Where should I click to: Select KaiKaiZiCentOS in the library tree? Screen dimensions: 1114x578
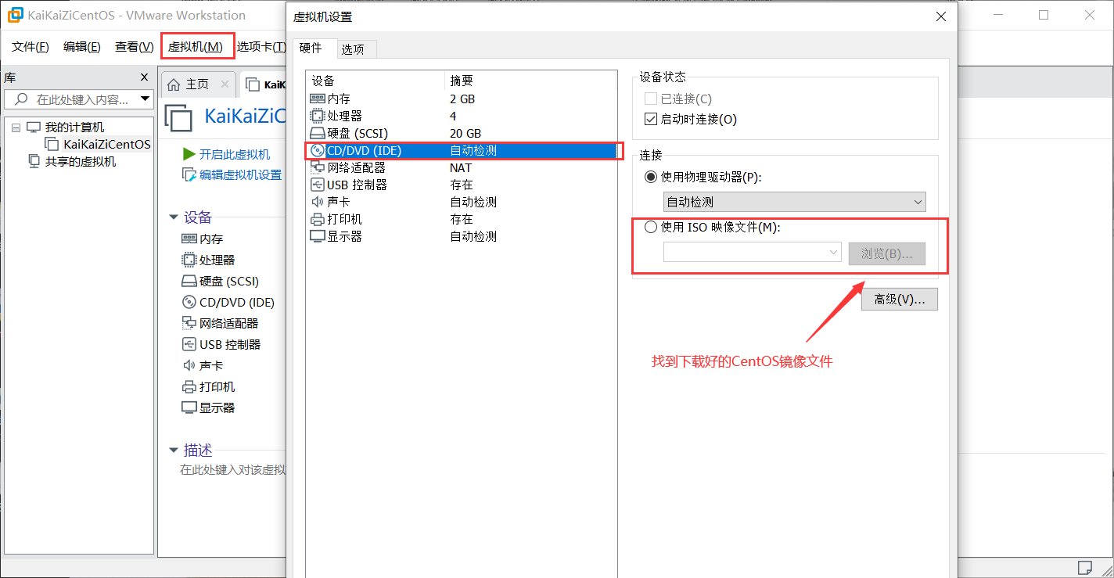pos(107,144)
